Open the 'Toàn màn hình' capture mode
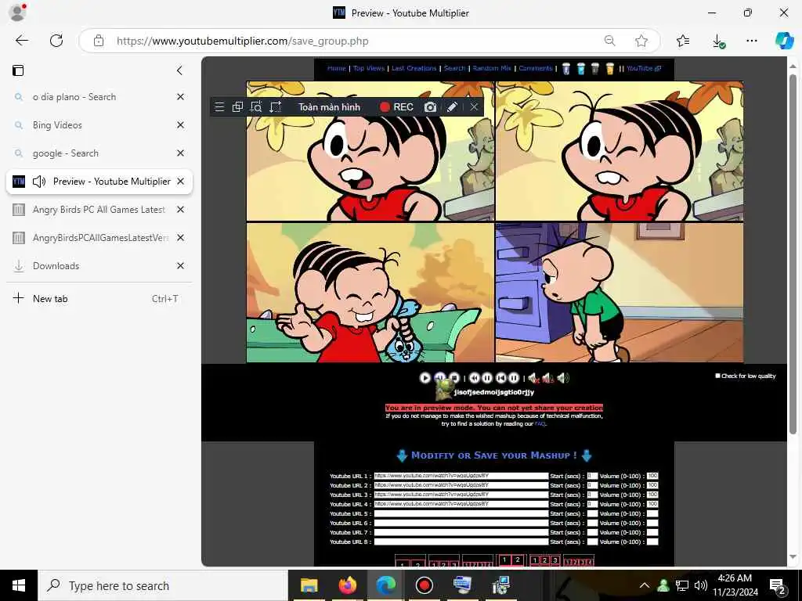Viewport: 802px width, 601px height. pos(330,106)
